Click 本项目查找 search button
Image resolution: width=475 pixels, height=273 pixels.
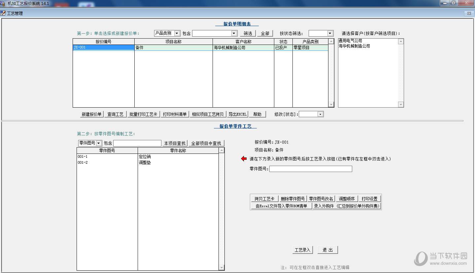[175, 143]
